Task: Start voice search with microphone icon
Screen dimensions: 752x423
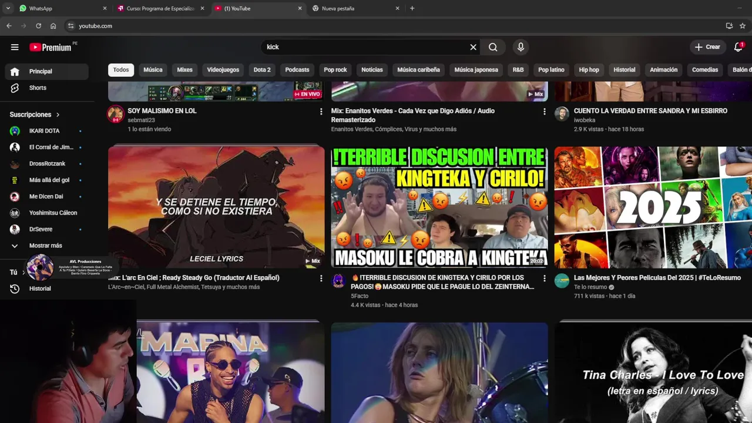Action: (x=521, y=47)
